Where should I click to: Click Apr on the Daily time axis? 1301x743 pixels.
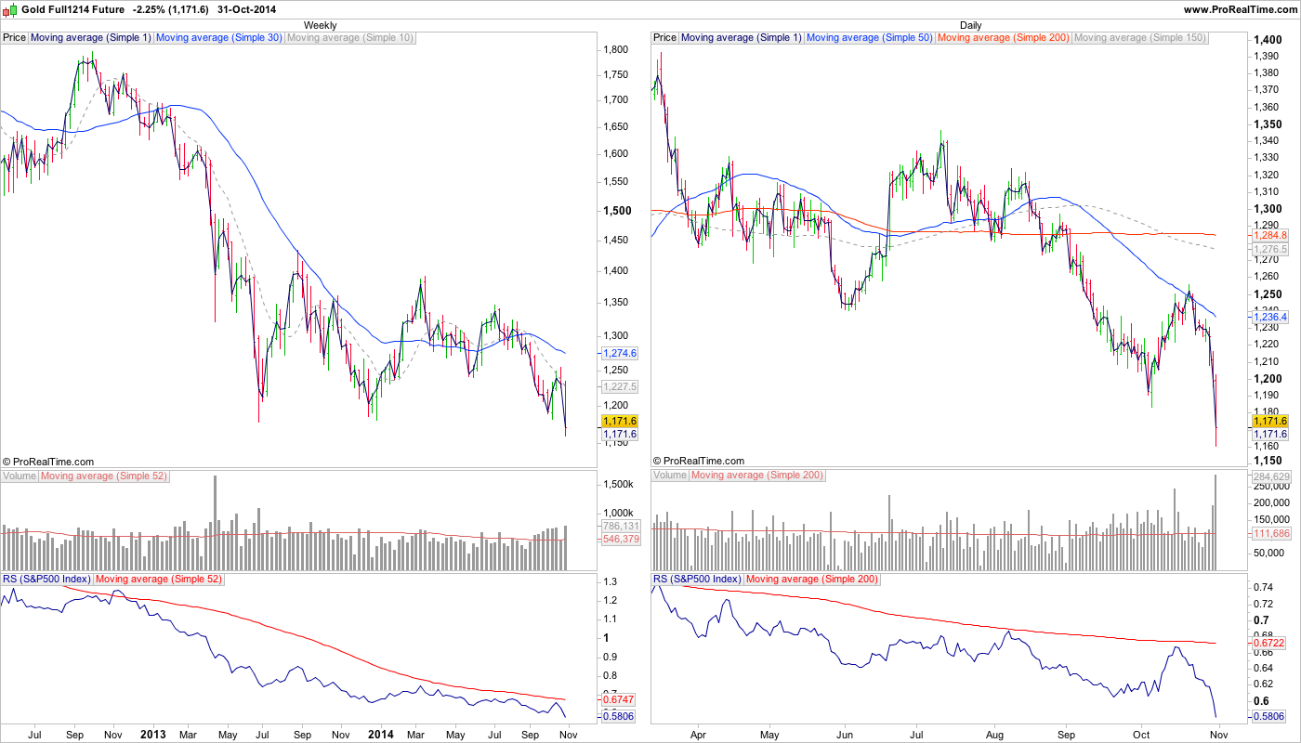pyautogui.click(x=698, y=734)
